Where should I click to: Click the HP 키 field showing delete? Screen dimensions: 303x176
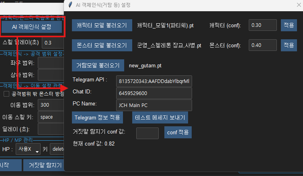57,149
